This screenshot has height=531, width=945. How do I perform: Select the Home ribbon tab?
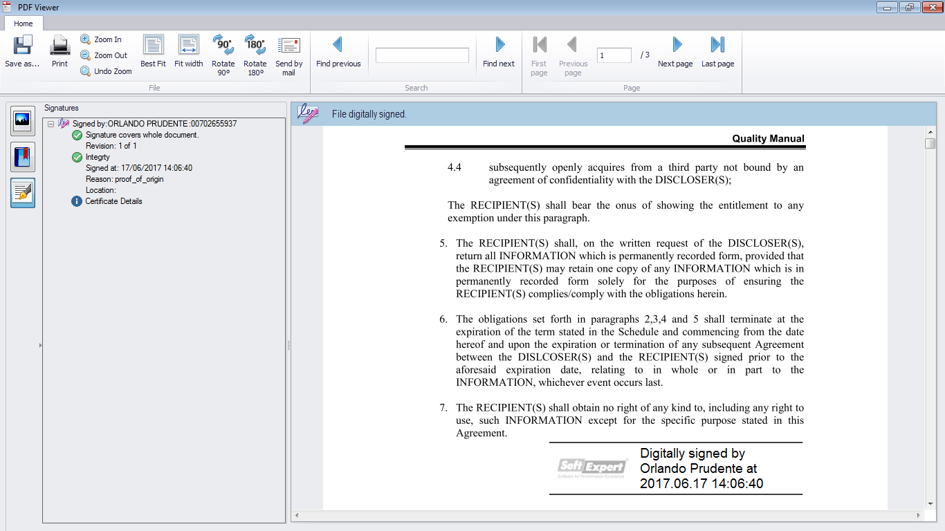point(24,24)
